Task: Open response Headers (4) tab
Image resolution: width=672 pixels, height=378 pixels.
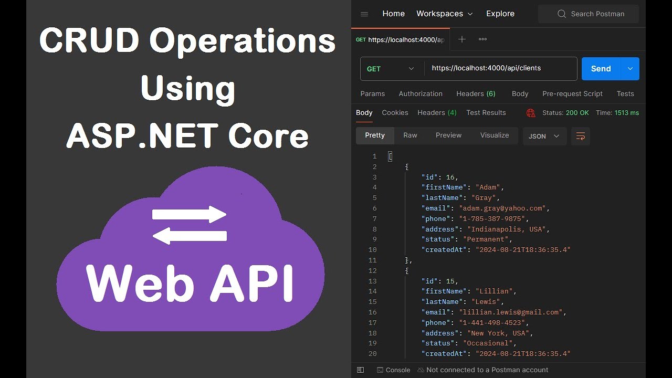Action: [x=437, y=112]
